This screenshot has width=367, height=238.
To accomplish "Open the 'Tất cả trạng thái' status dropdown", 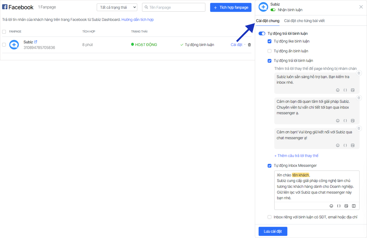I will (117, 7).
